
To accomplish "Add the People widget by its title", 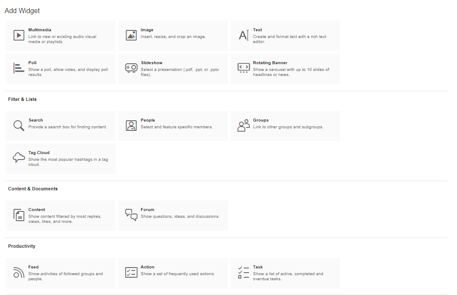I will [148, 120].
